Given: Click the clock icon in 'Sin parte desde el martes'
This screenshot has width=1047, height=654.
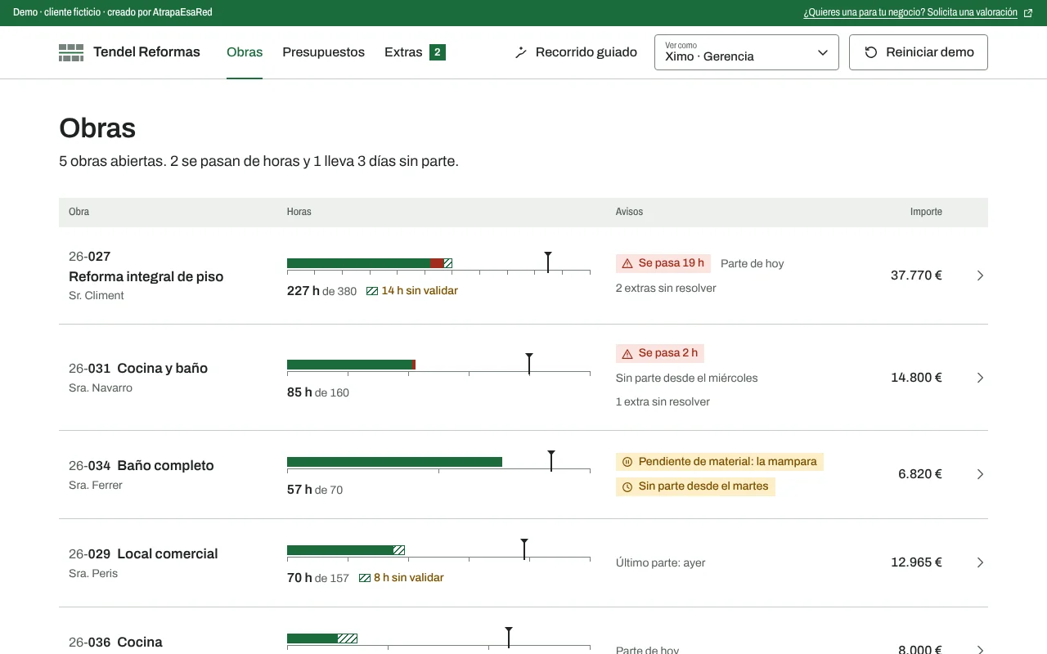Looking at the screenshot, I should tap(627, 486).
